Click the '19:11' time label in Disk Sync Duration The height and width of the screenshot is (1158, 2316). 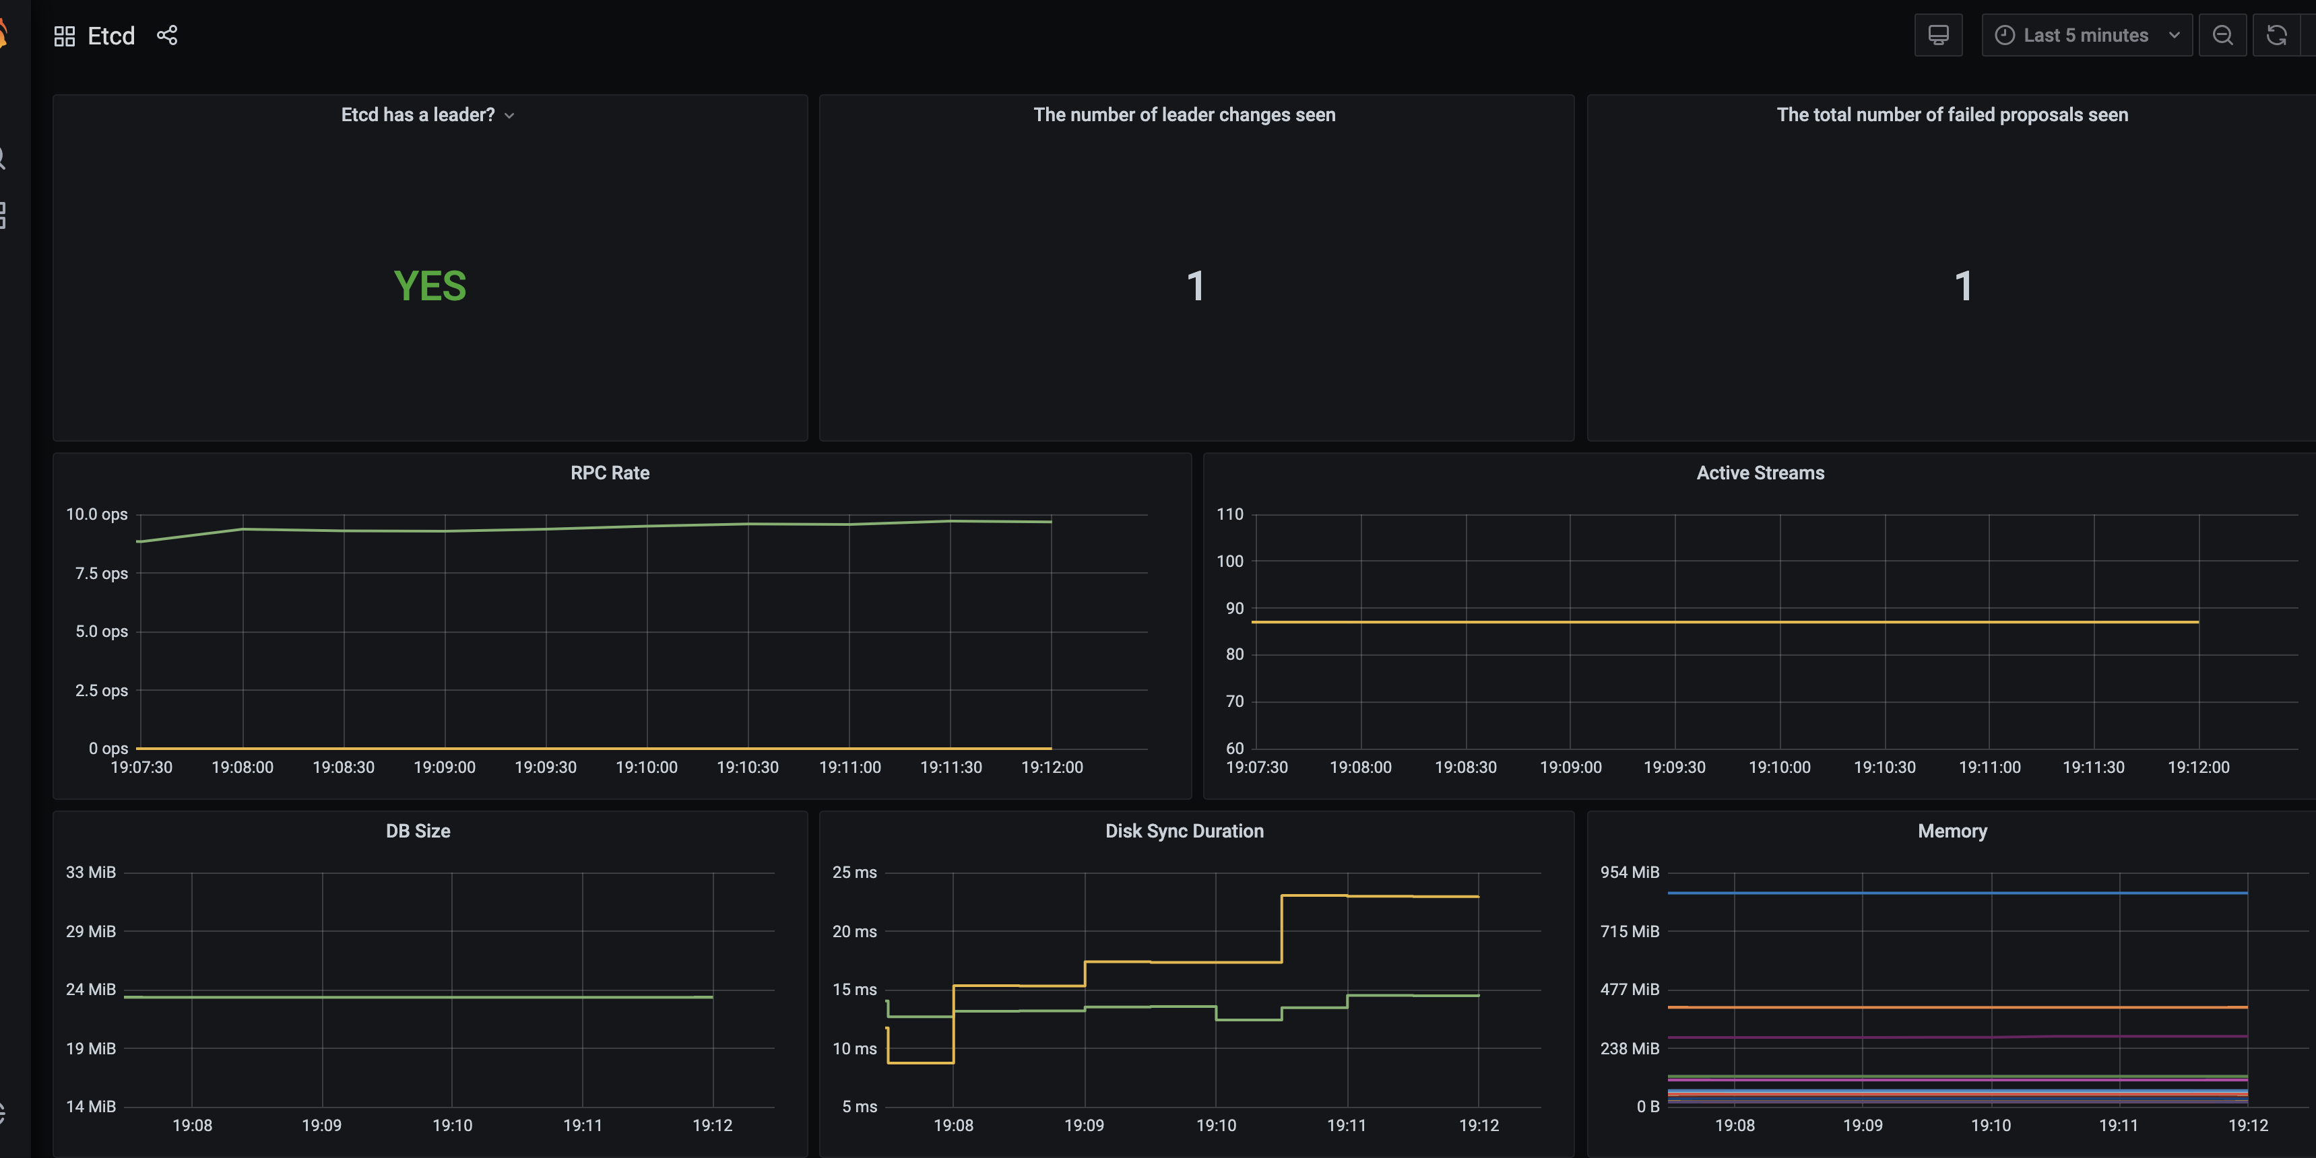coord(1346,1126)
